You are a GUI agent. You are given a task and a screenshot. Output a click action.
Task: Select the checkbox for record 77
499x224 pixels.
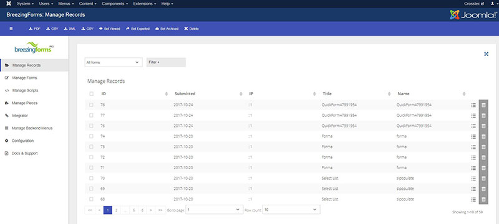[91, 115]
